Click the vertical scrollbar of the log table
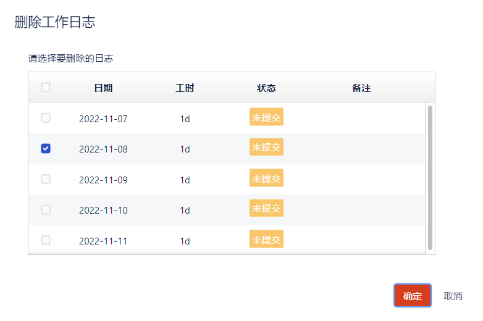The height and width of the screenshot is (321, 483). tap(430, 178)
